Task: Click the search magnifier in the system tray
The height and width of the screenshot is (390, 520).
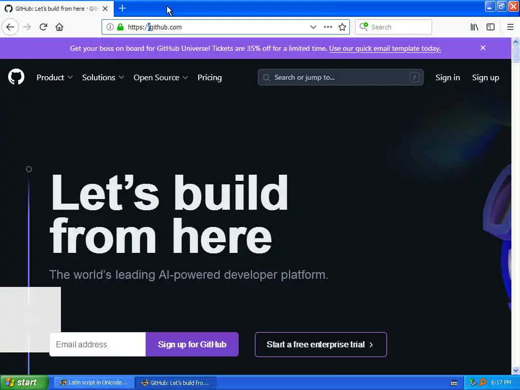Action: click(483, 382)
